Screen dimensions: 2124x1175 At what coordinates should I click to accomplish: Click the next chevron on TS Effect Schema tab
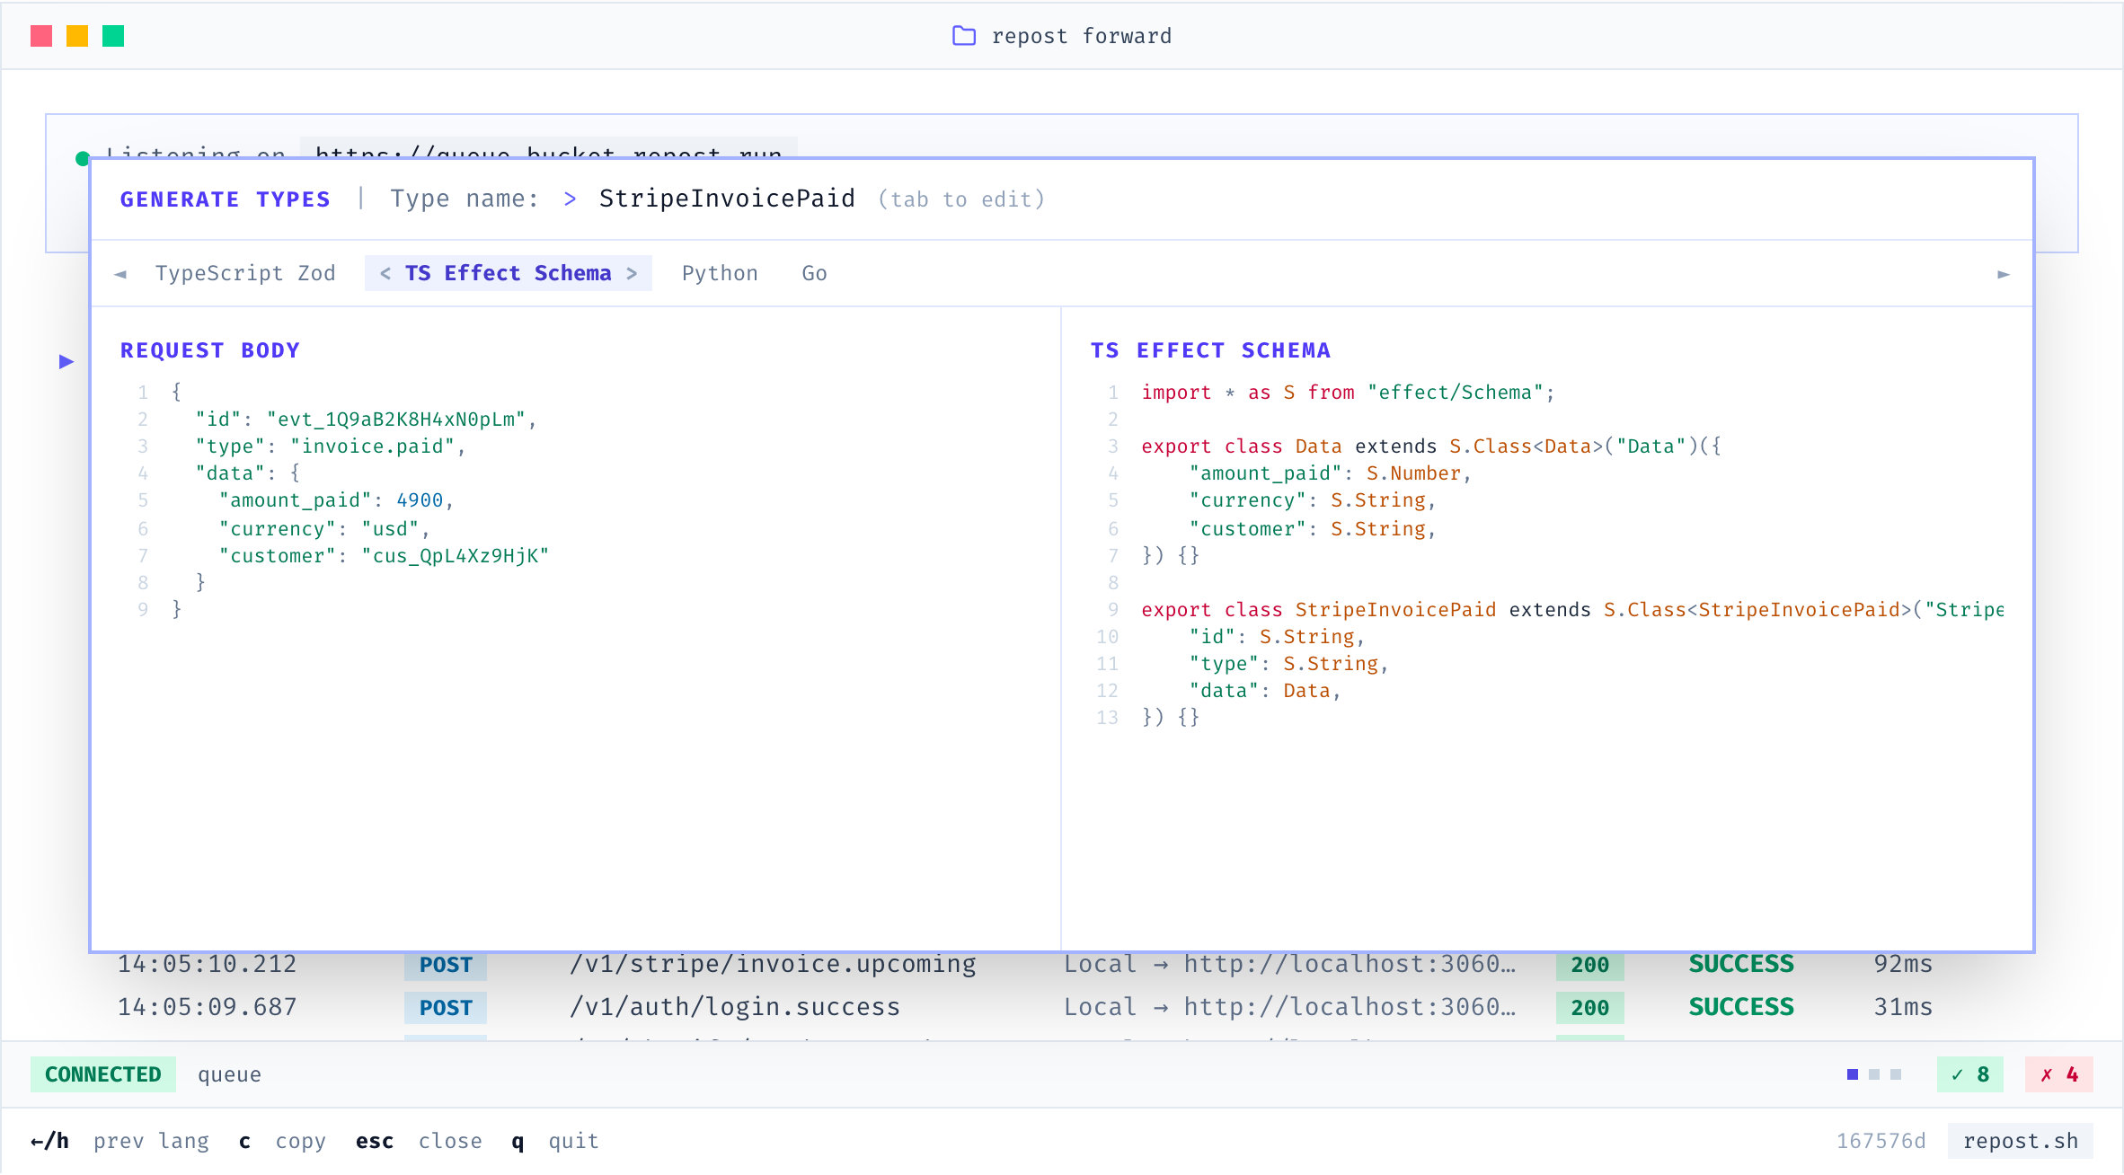pos(632,273)
